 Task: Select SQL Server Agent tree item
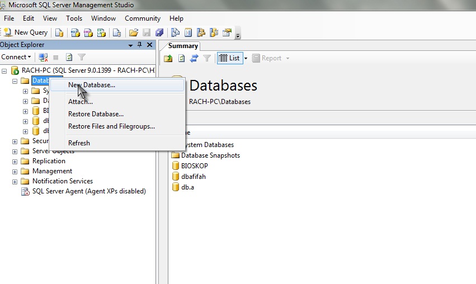pyautogui.click(x=89, y=191)
